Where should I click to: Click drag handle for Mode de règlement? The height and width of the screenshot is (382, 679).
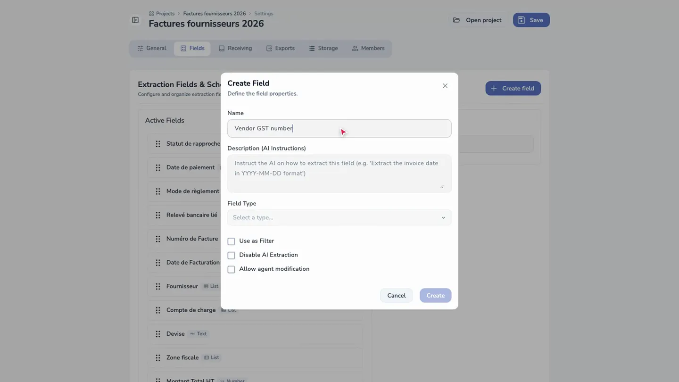(158, 191)
